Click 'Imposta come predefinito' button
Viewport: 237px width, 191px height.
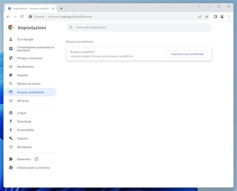(x=187, y=54)
